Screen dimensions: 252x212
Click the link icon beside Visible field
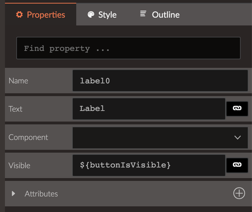[237, 165]
